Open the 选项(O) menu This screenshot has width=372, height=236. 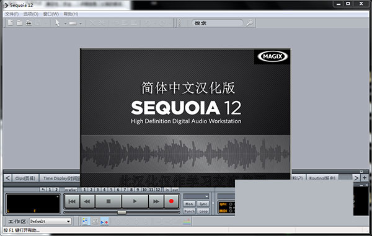(31, 14)
